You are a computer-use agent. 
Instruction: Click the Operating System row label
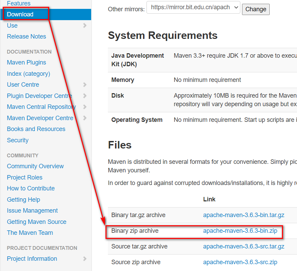137,120
